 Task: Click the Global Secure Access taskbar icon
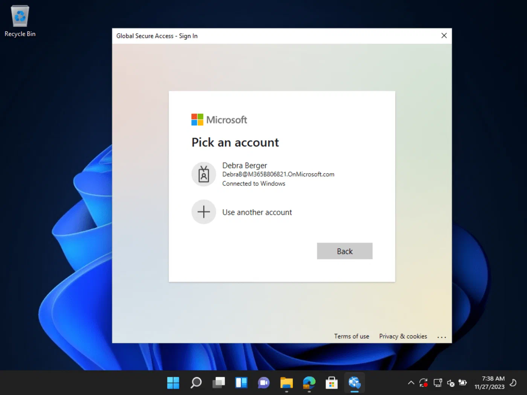[x=354, y=383]
